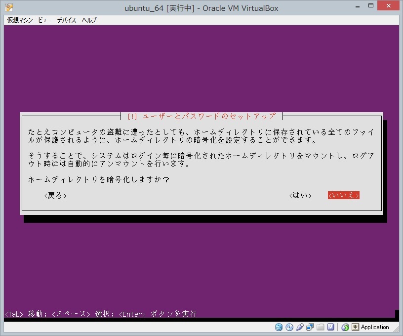This screenshot has height=336, width=403.
Task: Open the 仮想マシン menu
Action: pos(20,20)
